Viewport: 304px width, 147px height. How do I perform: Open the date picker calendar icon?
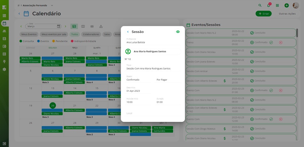pos(59,26)
